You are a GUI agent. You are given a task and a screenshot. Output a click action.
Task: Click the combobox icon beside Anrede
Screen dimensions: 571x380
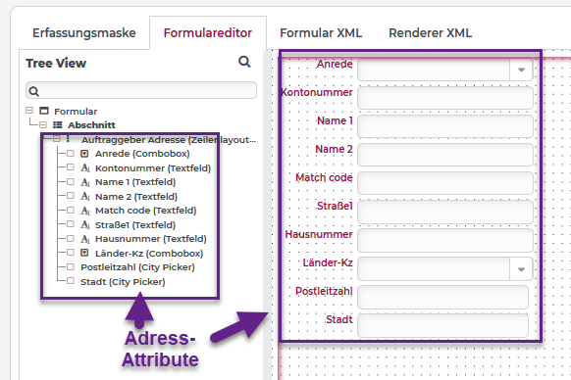pos(84,154)
